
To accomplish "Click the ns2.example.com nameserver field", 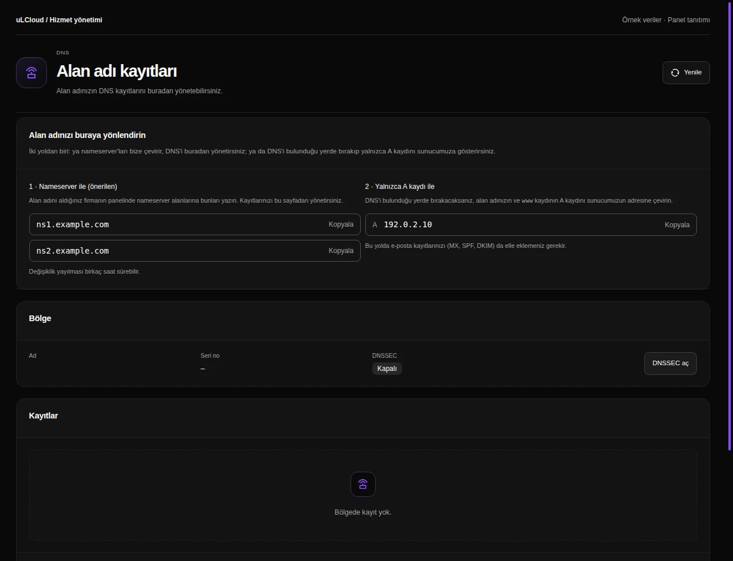I will click(195, 251).
